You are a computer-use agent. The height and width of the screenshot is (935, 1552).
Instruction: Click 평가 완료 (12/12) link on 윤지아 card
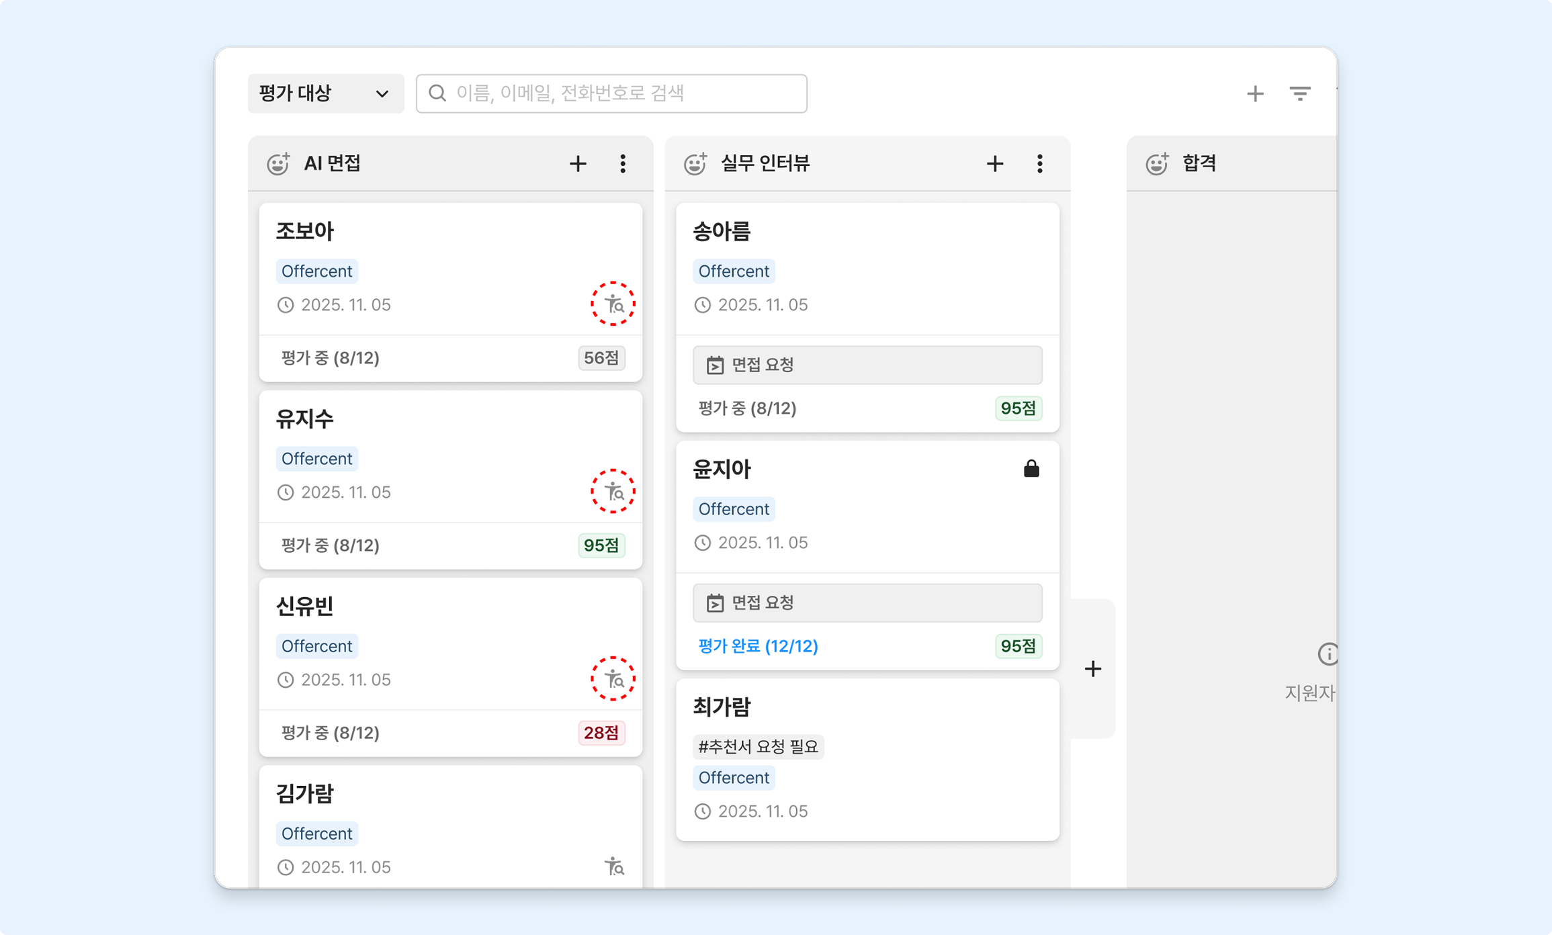click(x=758, y=646)
